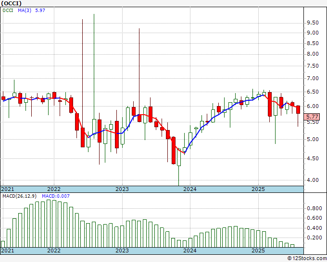Click the MA(3) indicator label
This screenshot has width=327, height=262.
coord(25,11)
